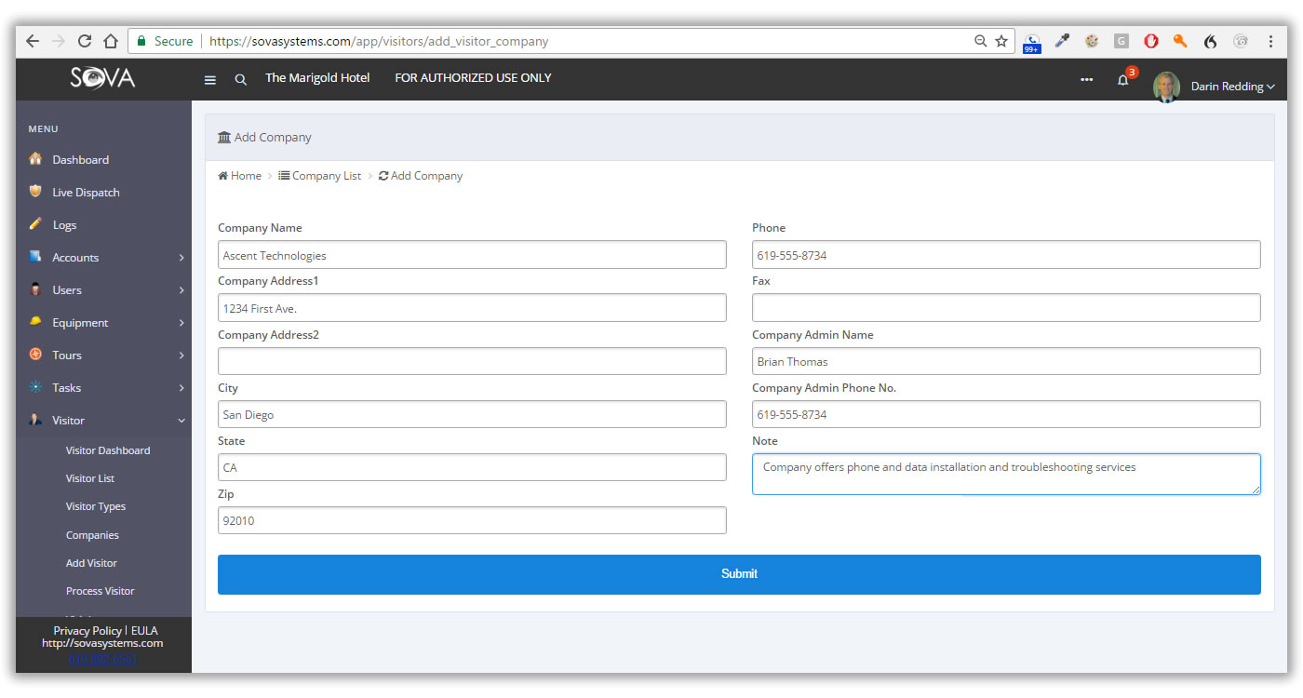Open notifications bell with 3 badge
The width and height of the screenshot is (1303, 698).
coord(1124,78)
